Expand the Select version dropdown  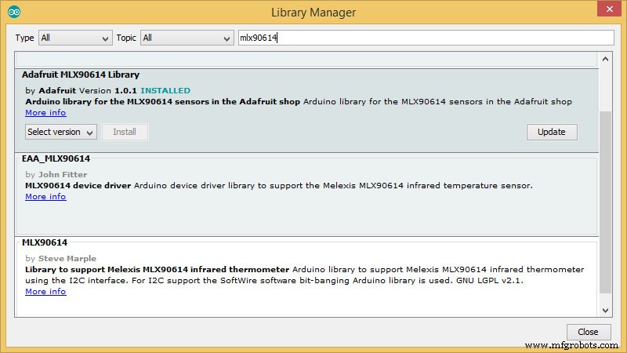(60, 132)
